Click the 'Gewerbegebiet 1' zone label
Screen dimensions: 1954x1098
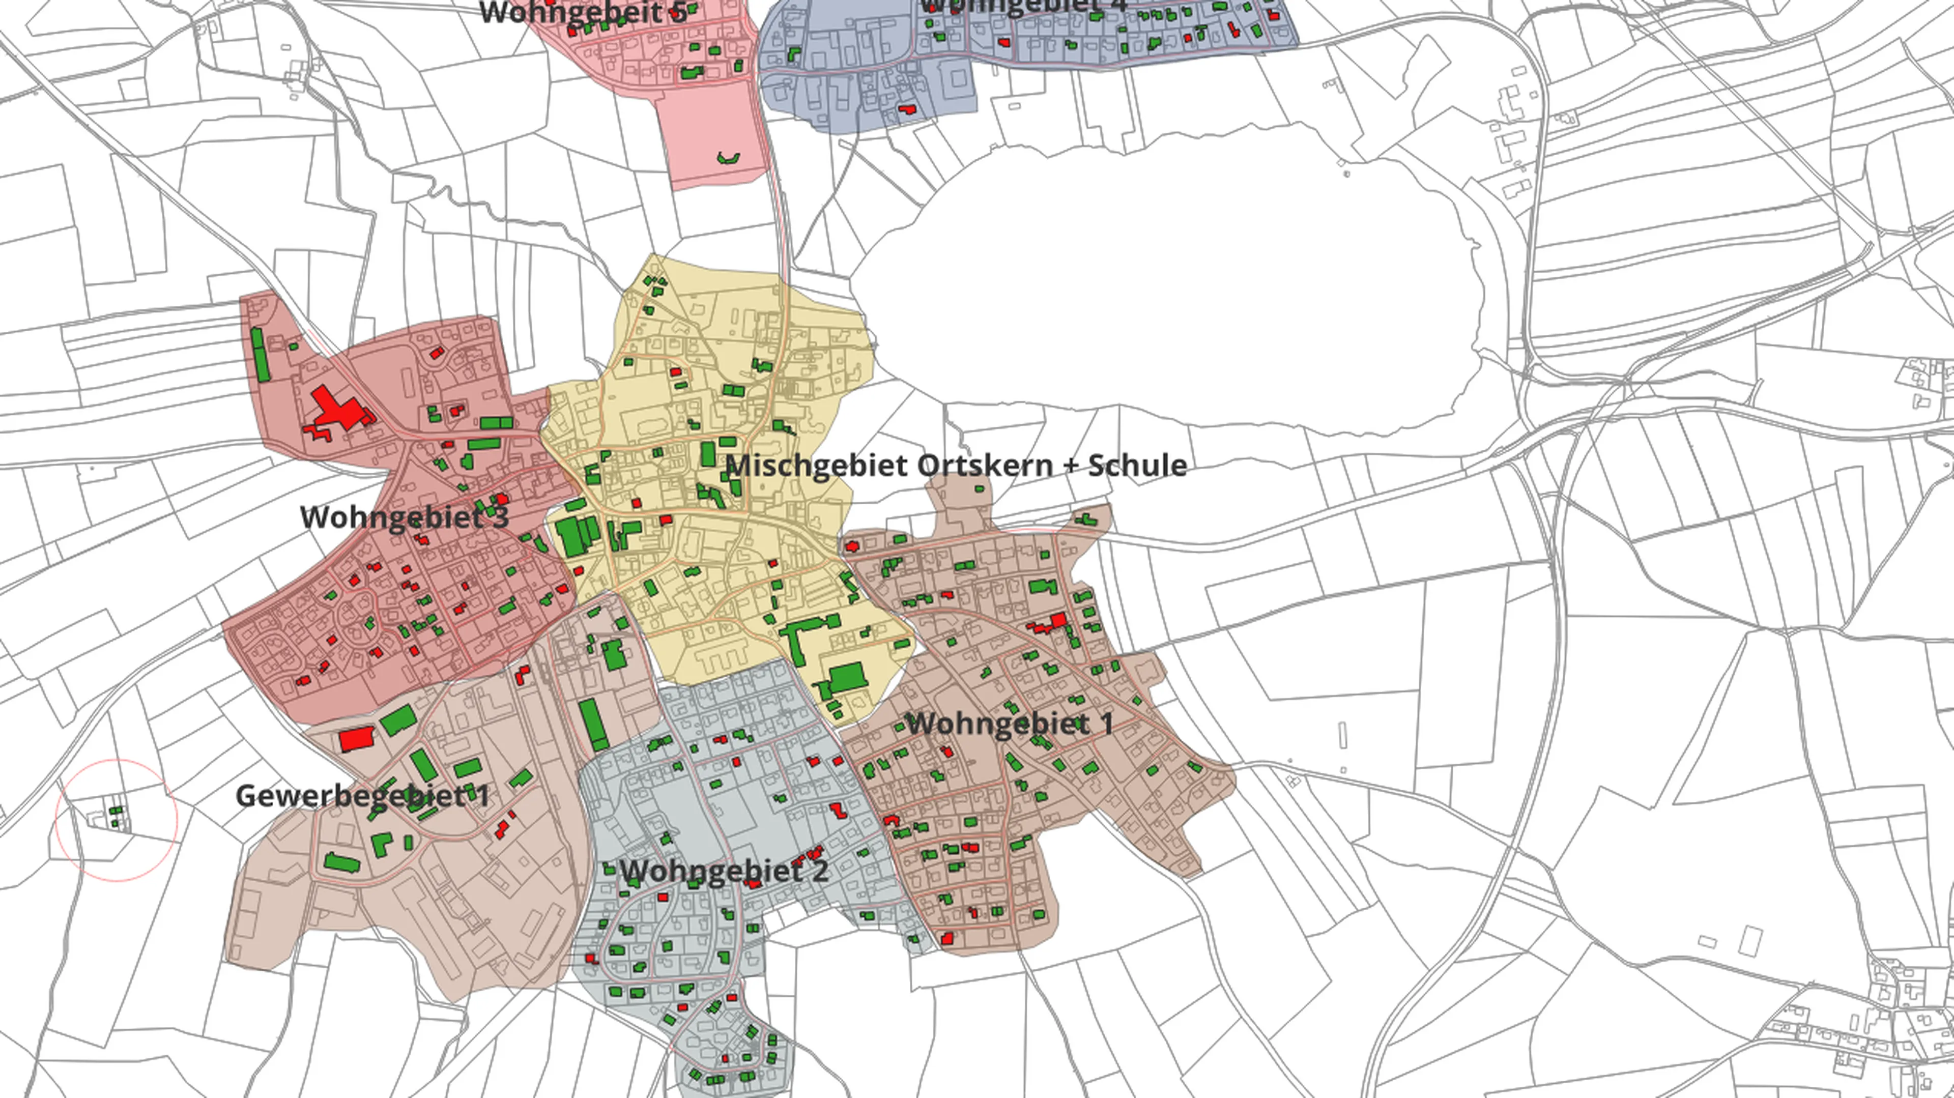click(x=363, y=795)
